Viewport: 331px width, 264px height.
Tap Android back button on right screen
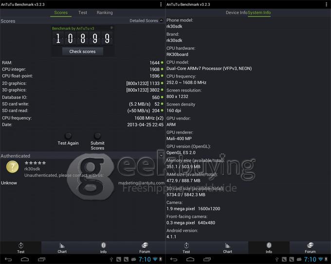click(174, 259)
